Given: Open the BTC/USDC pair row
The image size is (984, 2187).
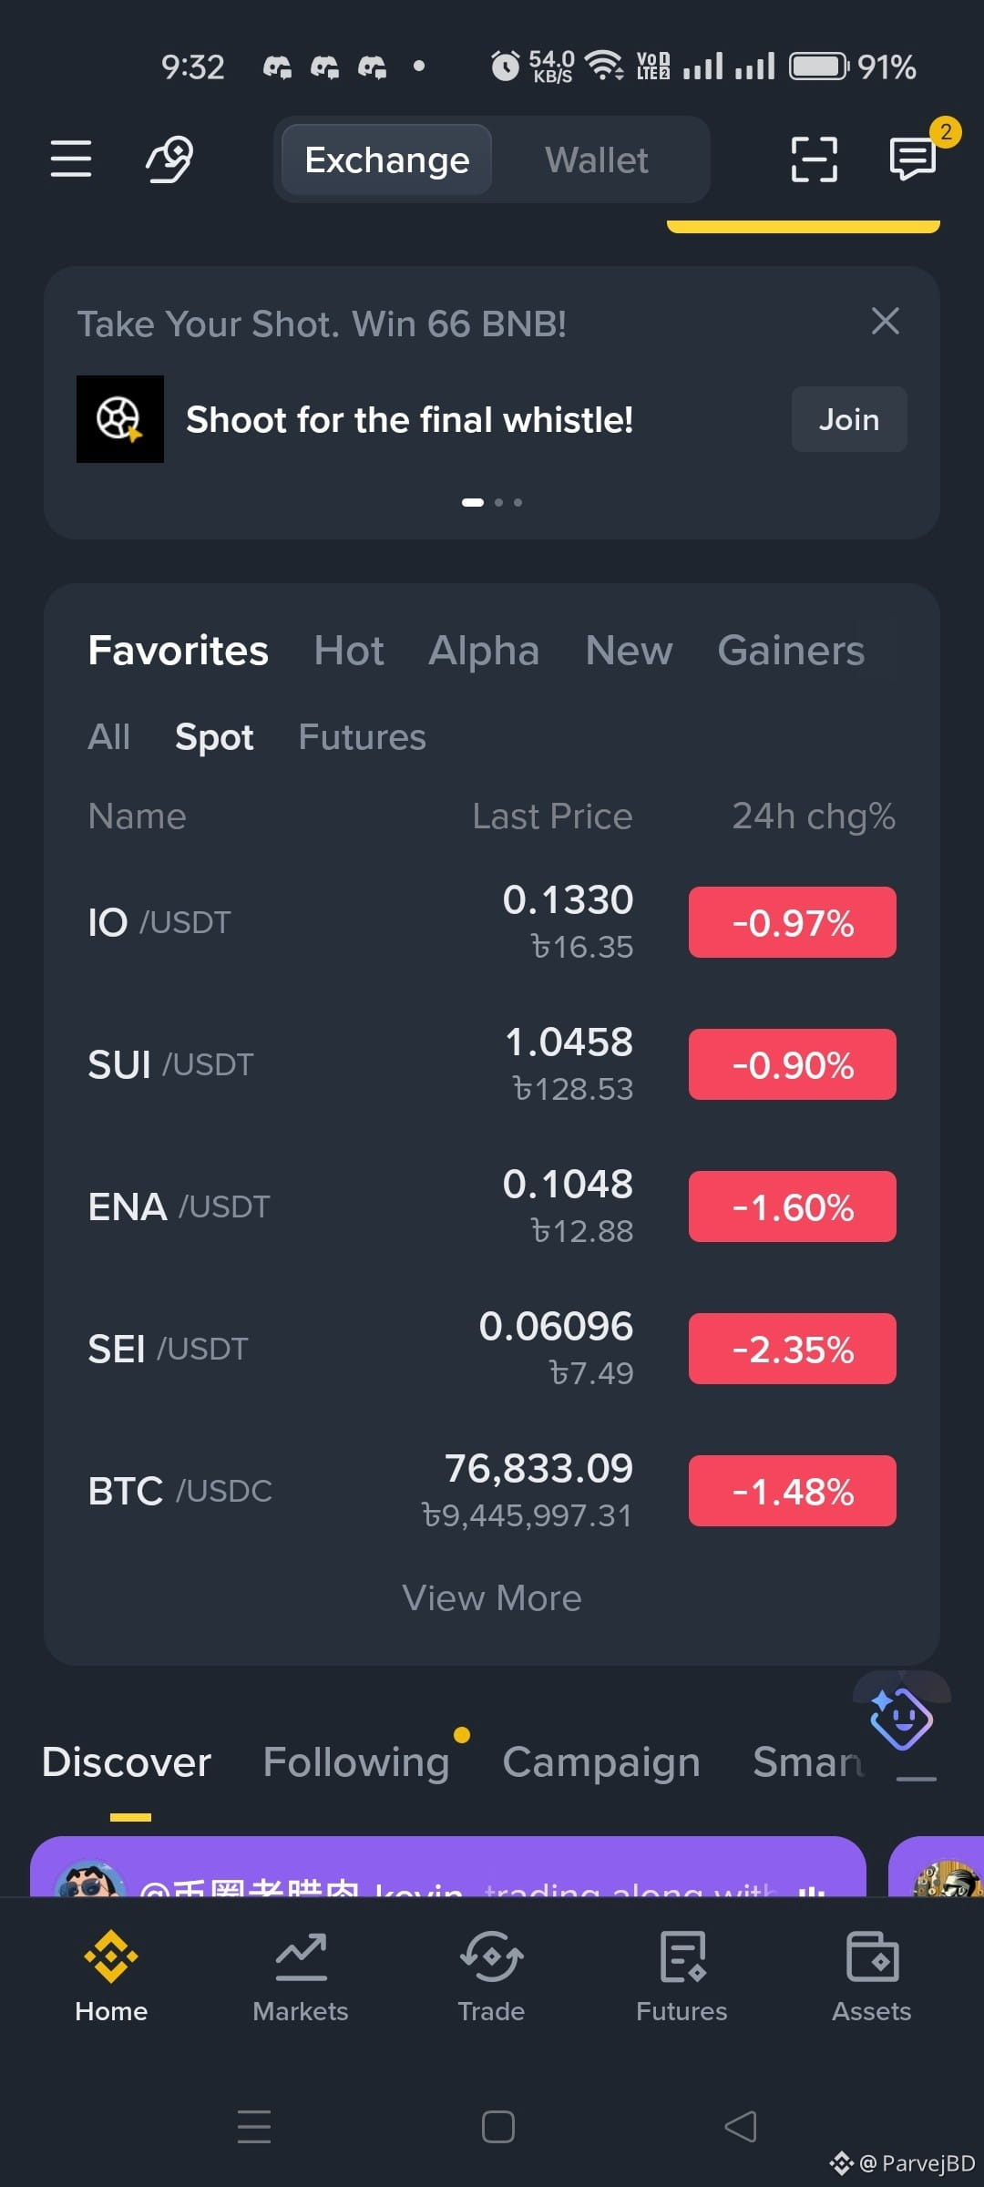Looking at the screenshot, I should pyautogui.click(x=492, y=1491).
